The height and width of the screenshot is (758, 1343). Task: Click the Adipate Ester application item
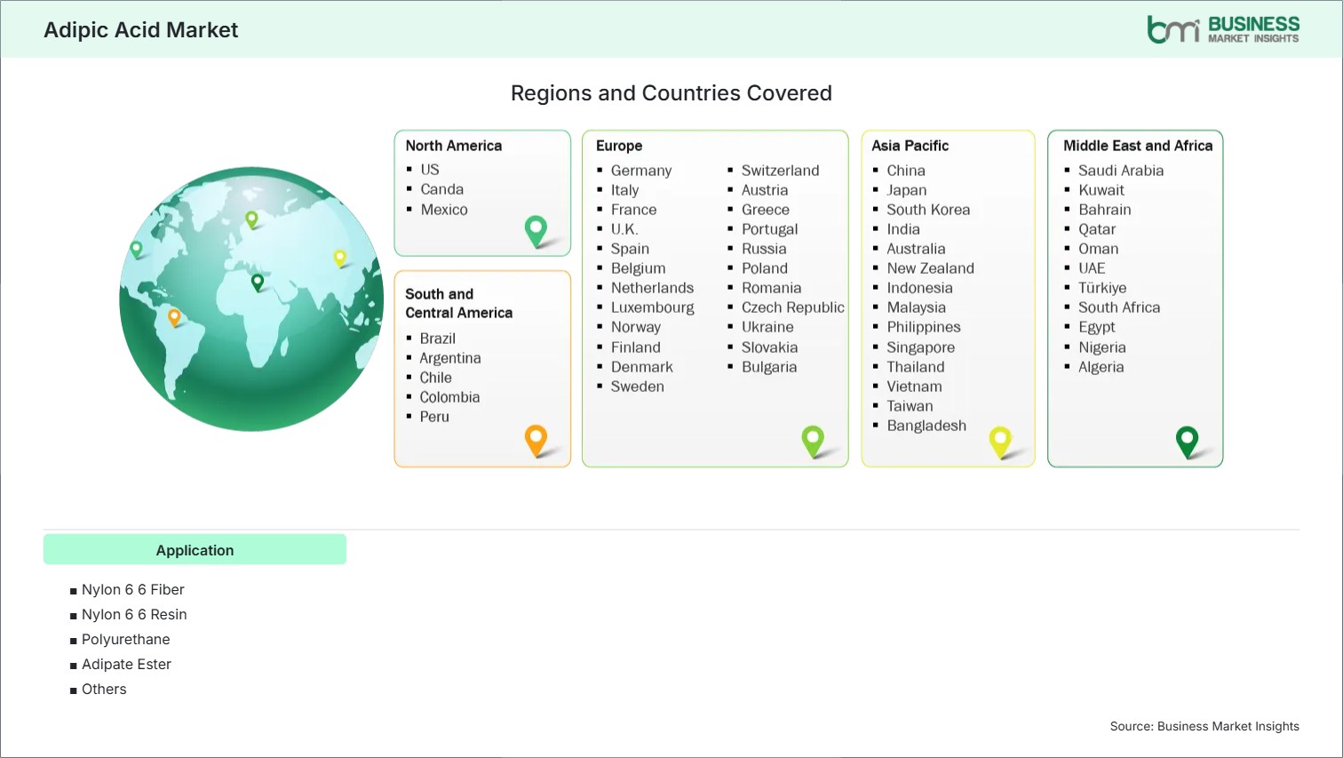pyautogui.click(x=126, y=664)
